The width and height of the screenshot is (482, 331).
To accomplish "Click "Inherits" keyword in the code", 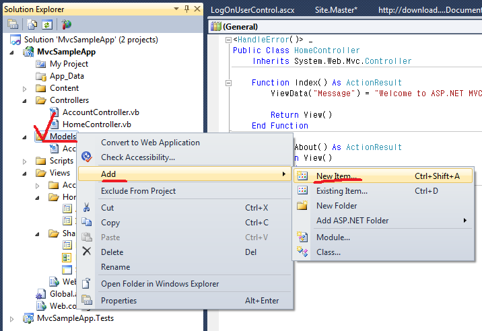I will coord(271,61).
